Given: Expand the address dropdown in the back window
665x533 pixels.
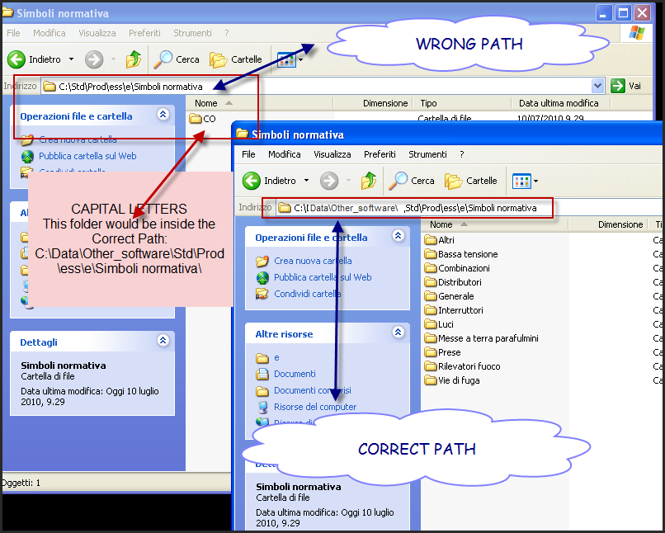Looking at the screenshot, I should tap(598, 86).
